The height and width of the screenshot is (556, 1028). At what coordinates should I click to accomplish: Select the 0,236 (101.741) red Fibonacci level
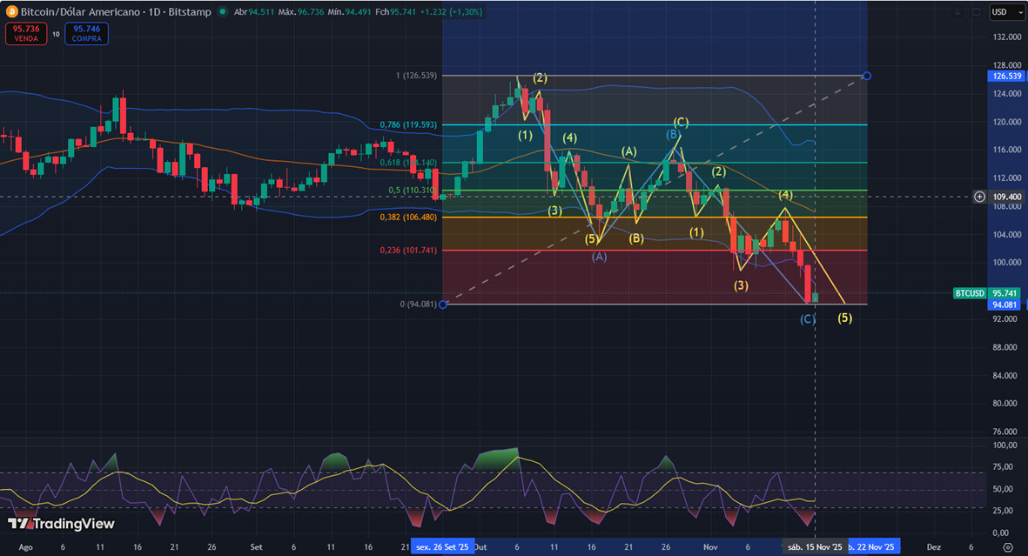(x=408, y=251)
